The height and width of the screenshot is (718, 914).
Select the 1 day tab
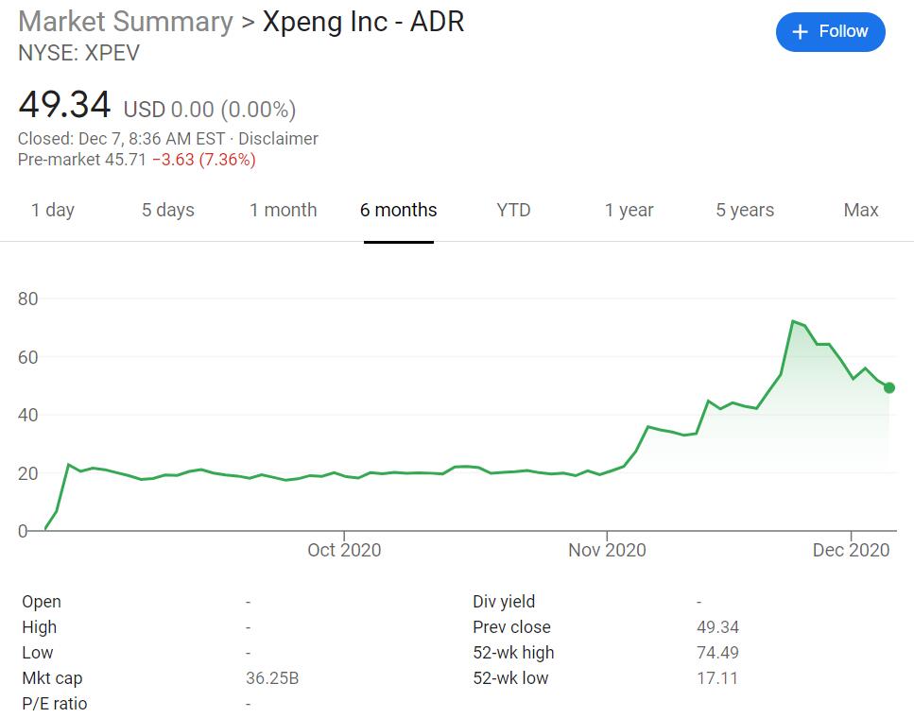point(53,210)
